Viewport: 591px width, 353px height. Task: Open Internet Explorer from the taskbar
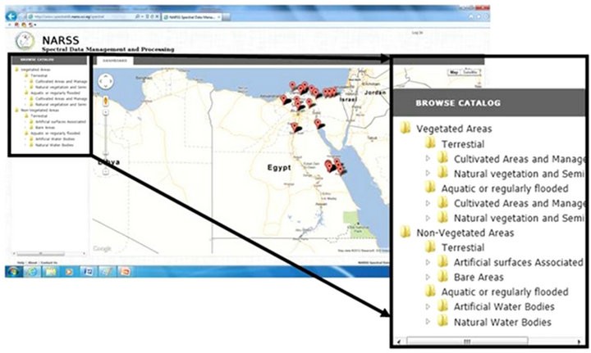[x=32, y=271]
